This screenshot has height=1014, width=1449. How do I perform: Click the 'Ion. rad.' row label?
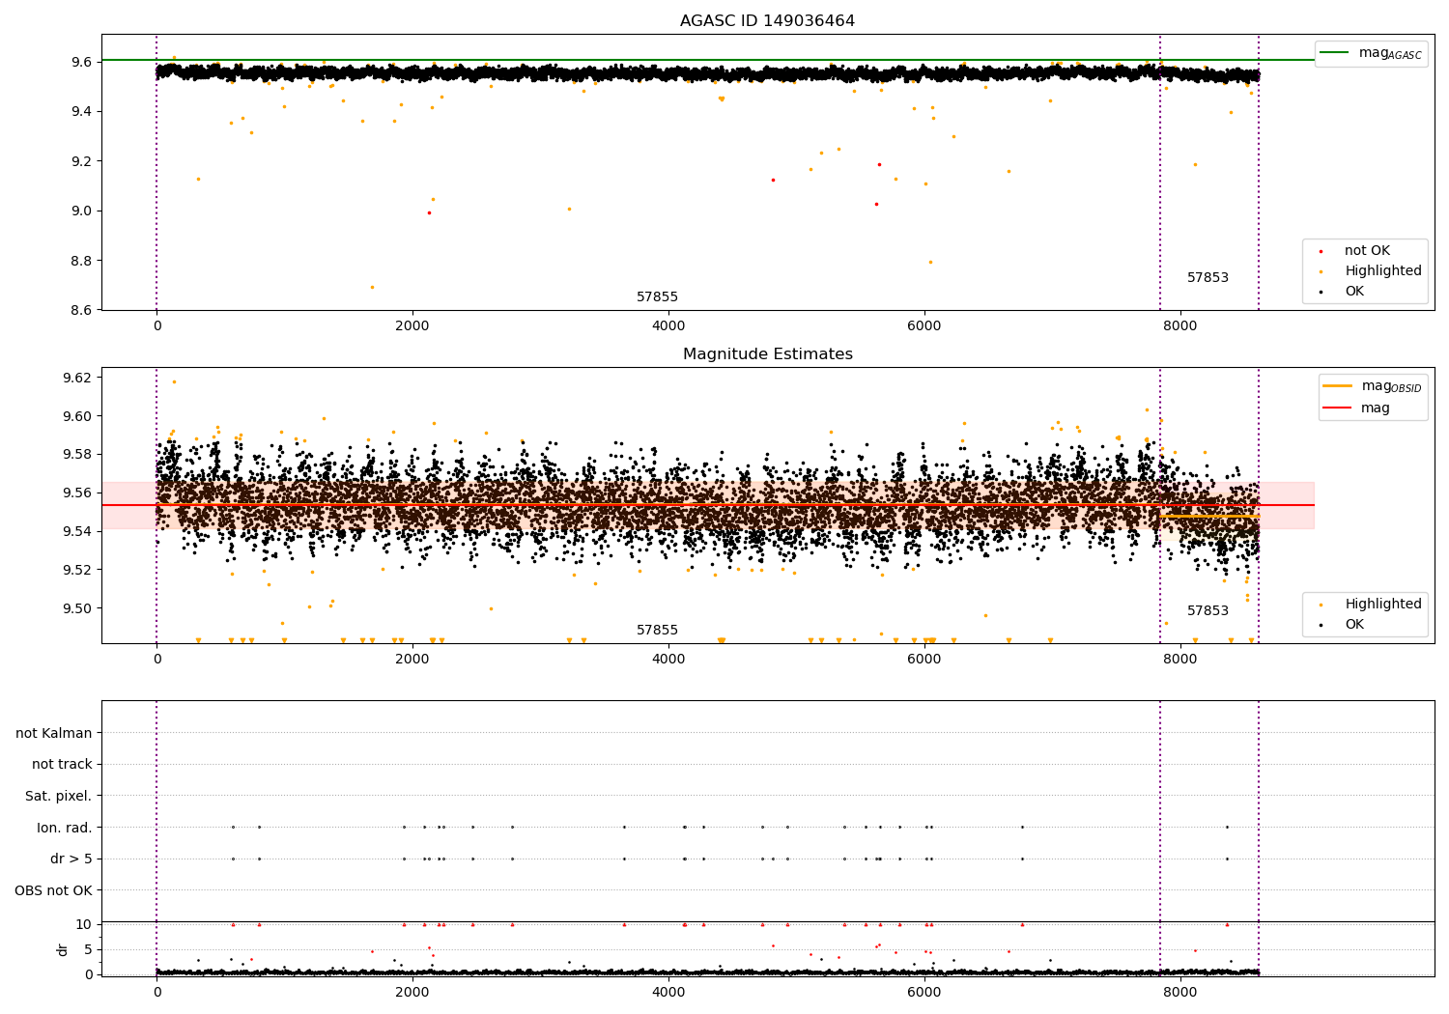(65, 829)
